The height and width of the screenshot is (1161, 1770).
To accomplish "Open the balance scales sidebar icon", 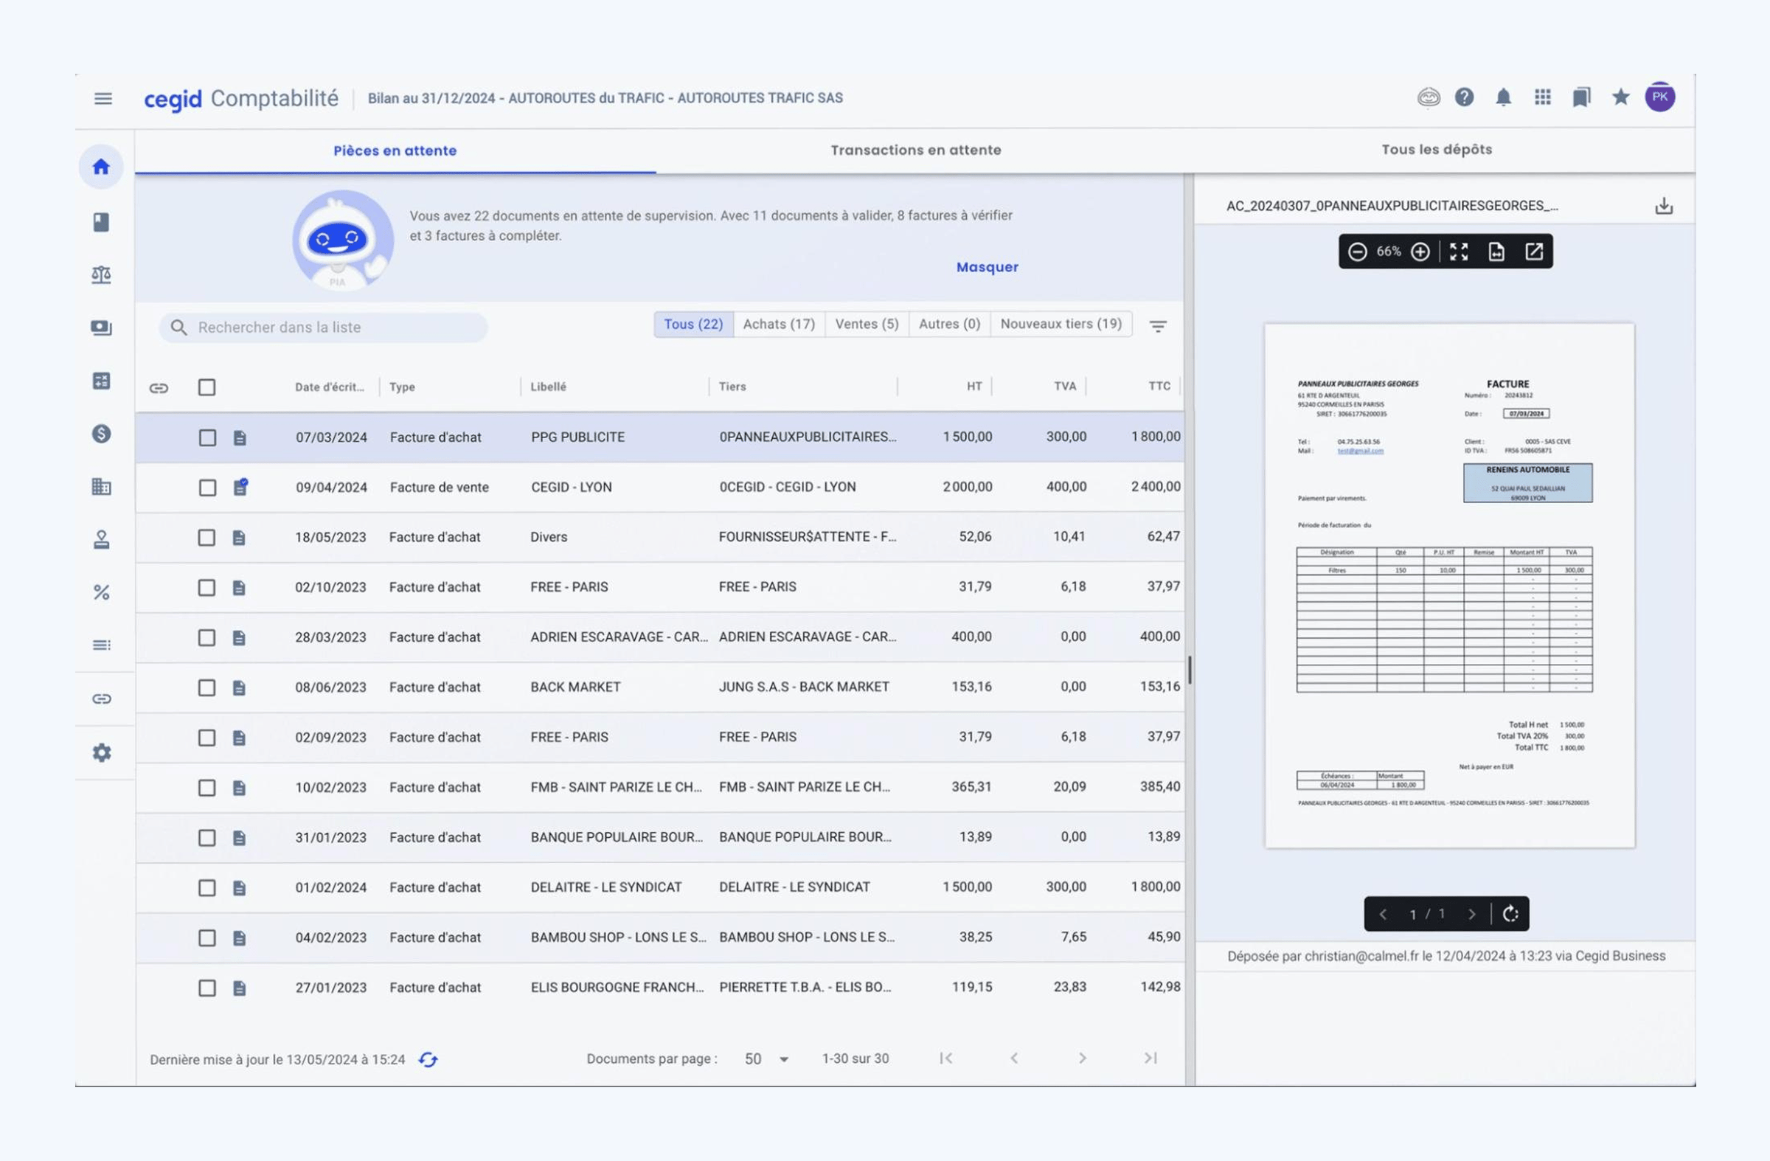I will pyautogui.click(x=101, y=275).
